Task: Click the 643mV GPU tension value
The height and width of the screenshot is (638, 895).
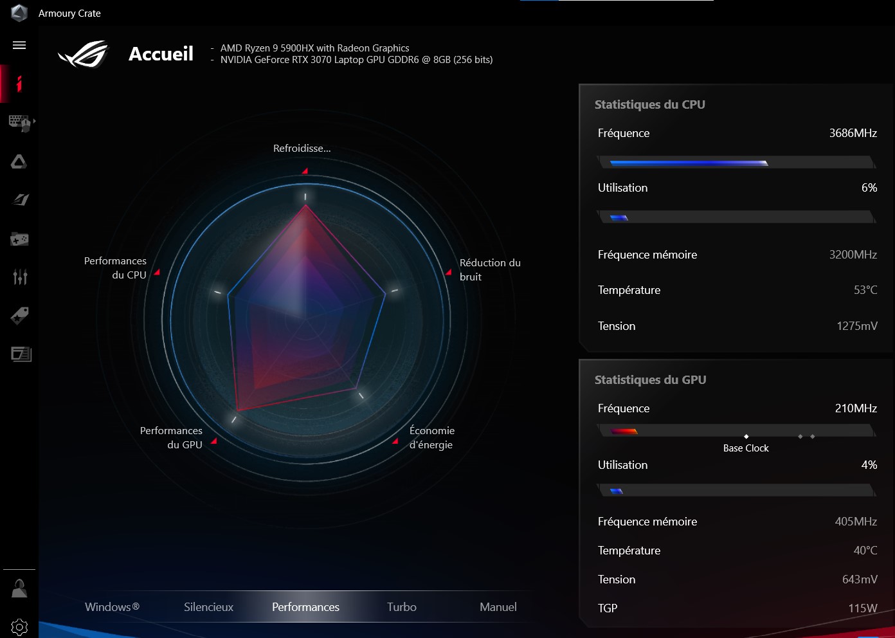Action: [x=860, y=579]
